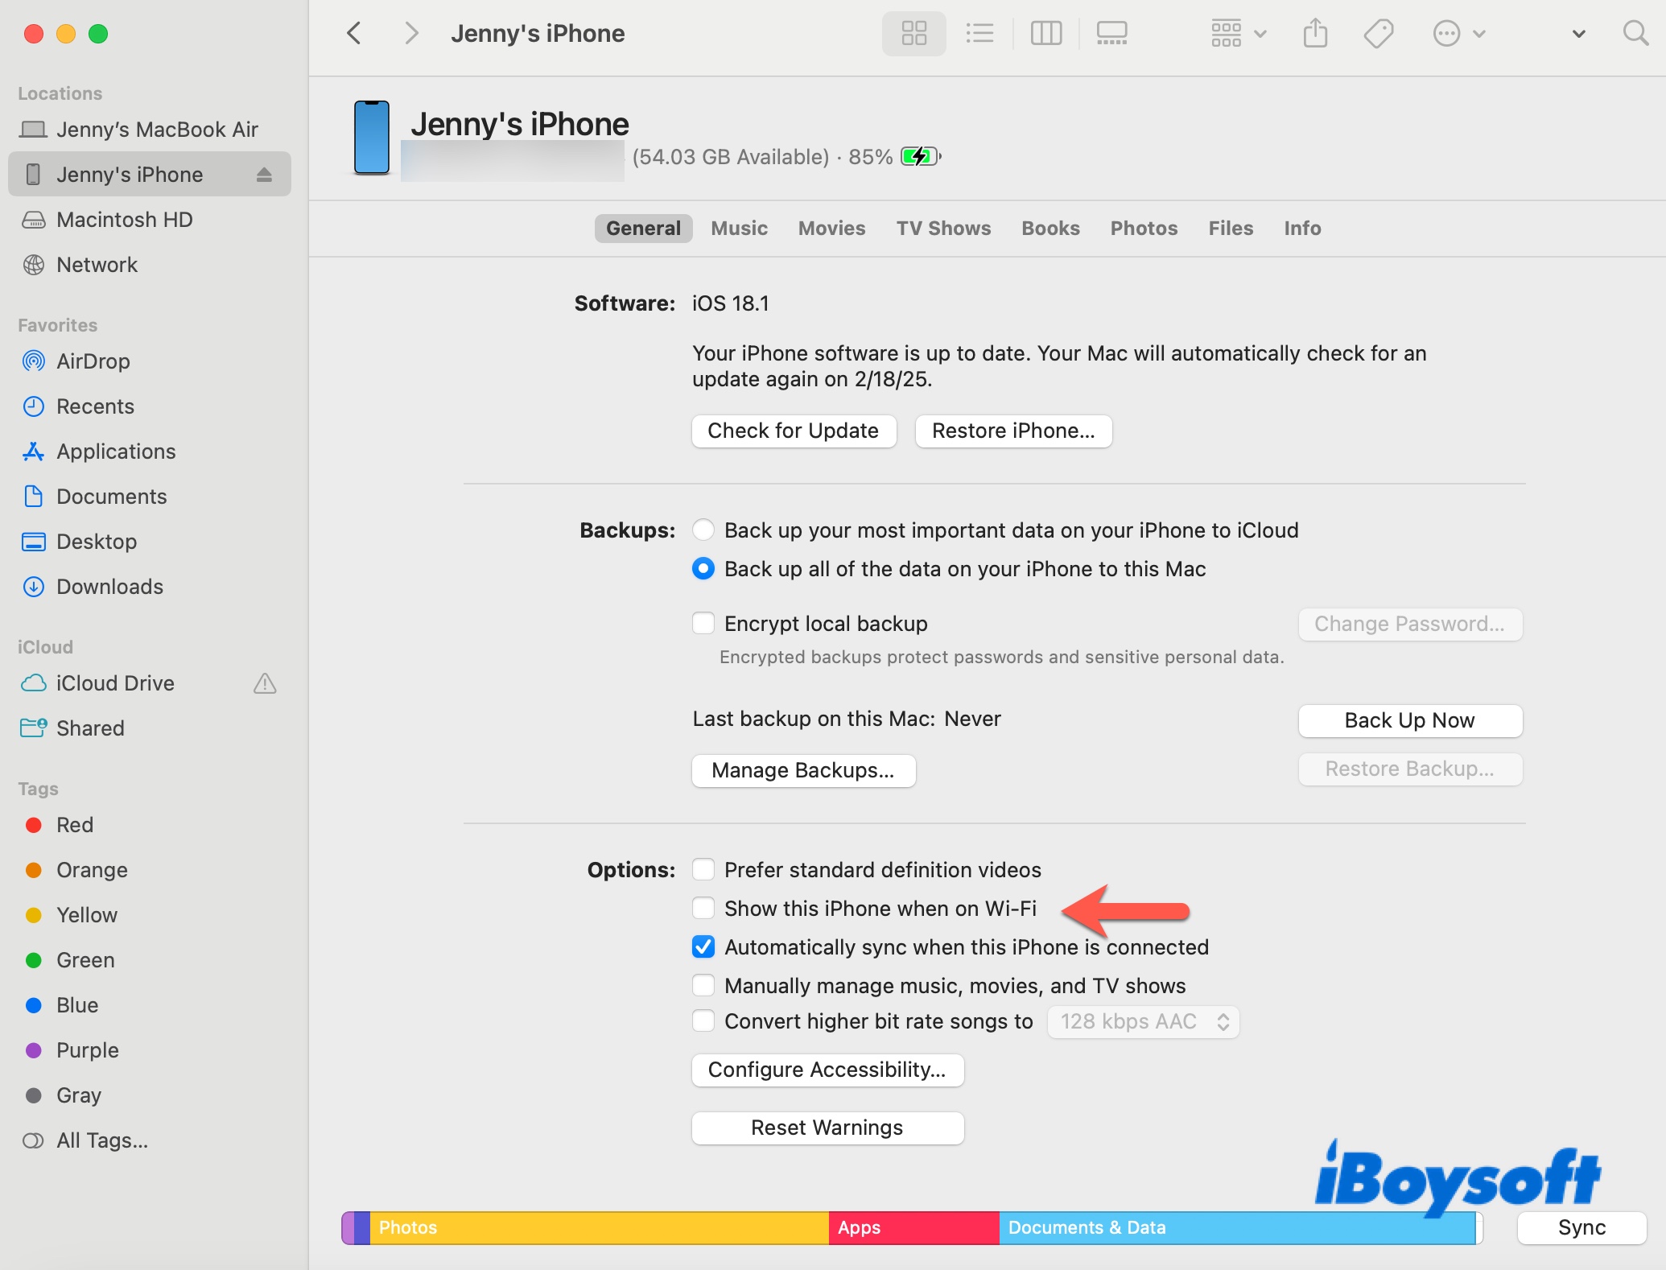Image resolution: width=1666 pixels, height=1270 pixels.
Task: Enable Show this iPhone when on Wi-Fi
Action: click(703, 909)
